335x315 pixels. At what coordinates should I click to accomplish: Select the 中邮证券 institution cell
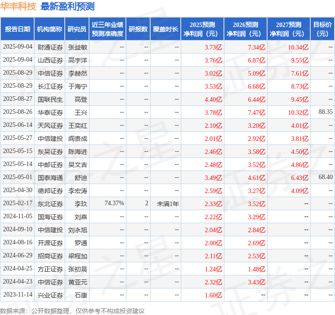coord(50,165)
